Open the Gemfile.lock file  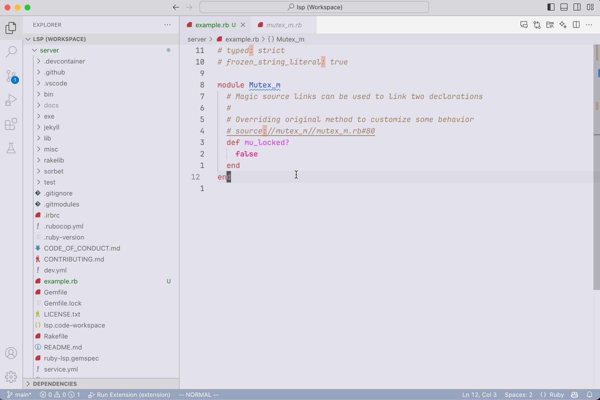pos(101,303)
